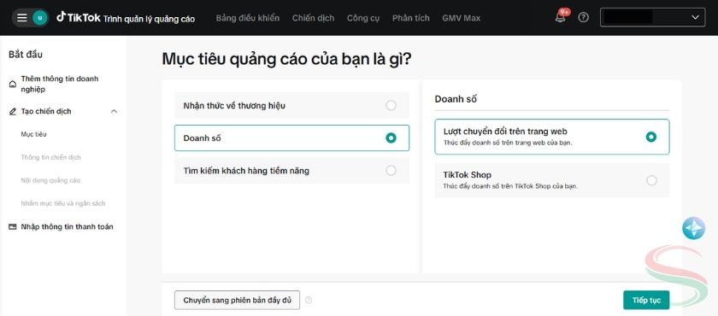
Task: Open the GMV Max menu
Action: (461, 18)
